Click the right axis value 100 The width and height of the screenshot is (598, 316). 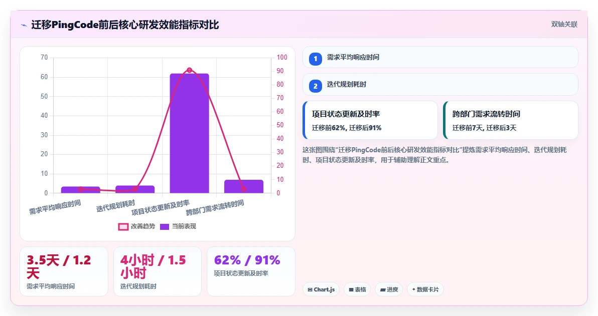click(282, 58)
